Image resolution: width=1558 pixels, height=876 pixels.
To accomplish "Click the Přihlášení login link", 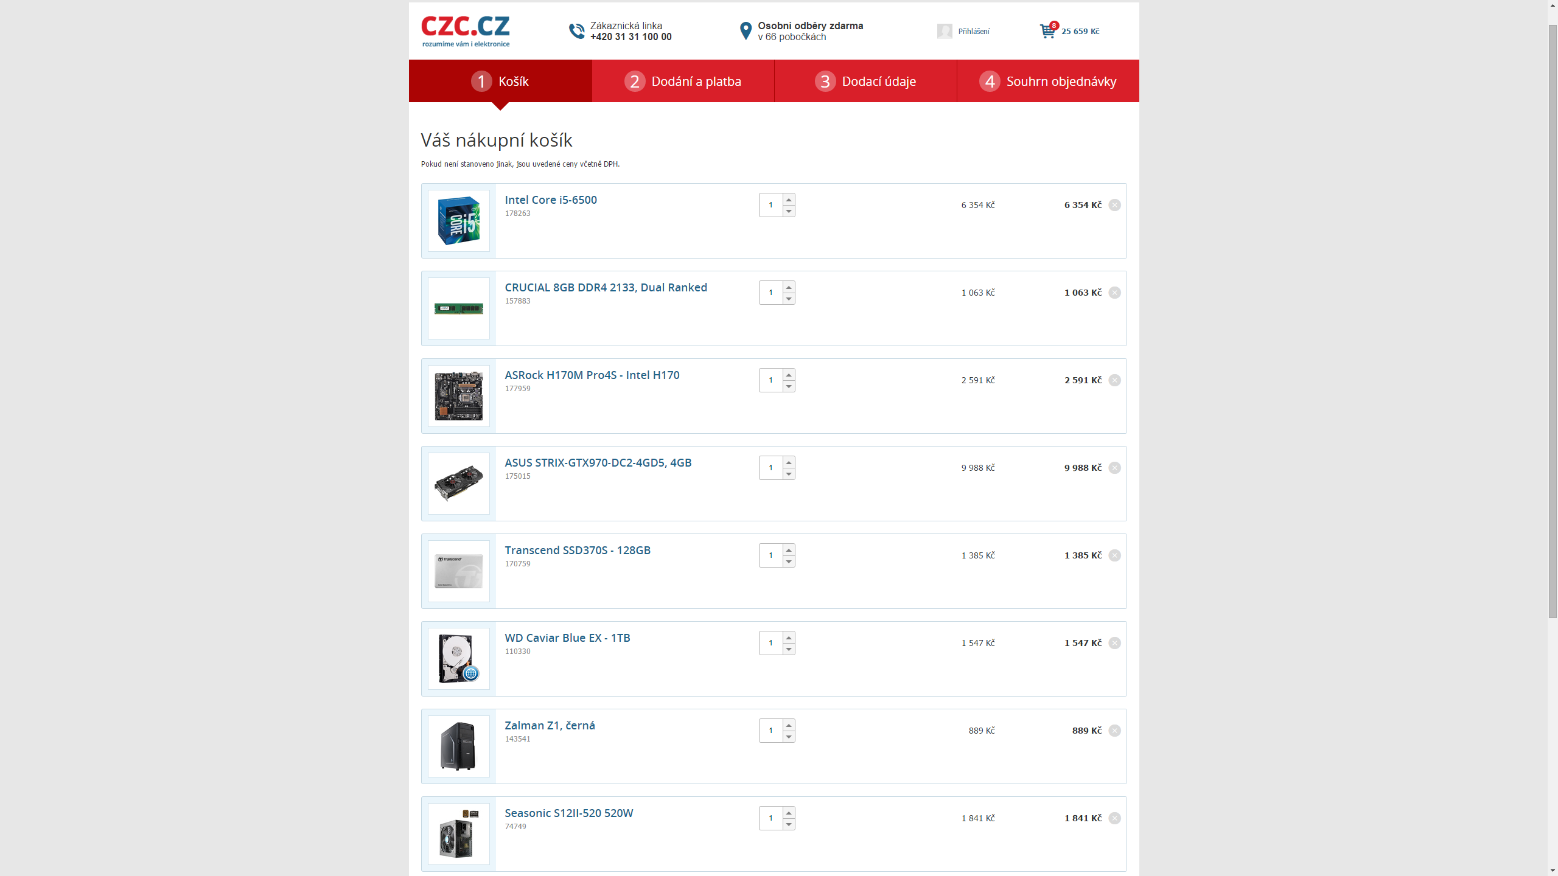I will point(974,31).
